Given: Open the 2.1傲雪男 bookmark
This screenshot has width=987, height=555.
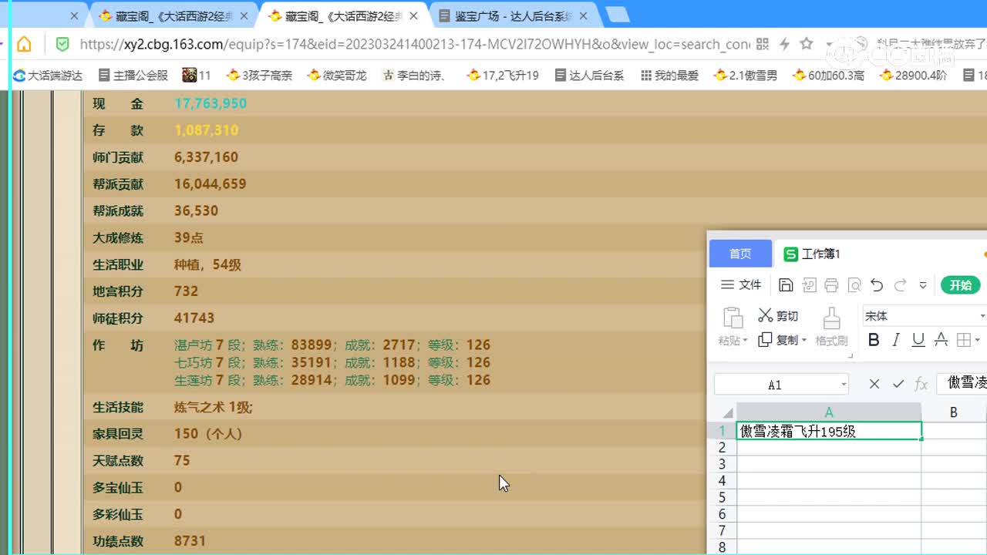Looking at the screenshot, I should coord(746,75).
